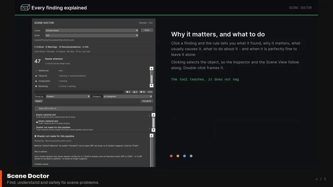Click the scroll up arrow of the detail pane
This screenshot has height=187, width=333.
152,135
